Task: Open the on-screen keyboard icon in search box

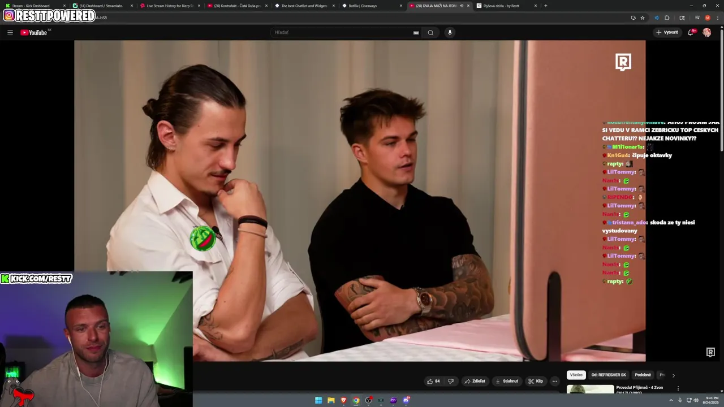Action: tap(416, 33)
